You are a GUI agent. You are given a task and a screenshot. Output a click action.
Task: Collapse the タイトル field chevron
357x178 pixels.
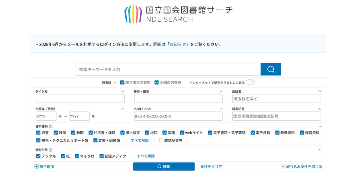(123, 91)
